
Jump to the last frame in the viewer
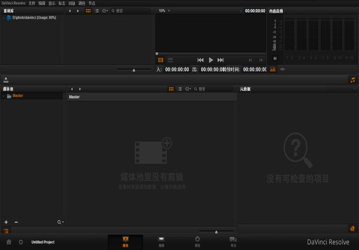(220, 60)
